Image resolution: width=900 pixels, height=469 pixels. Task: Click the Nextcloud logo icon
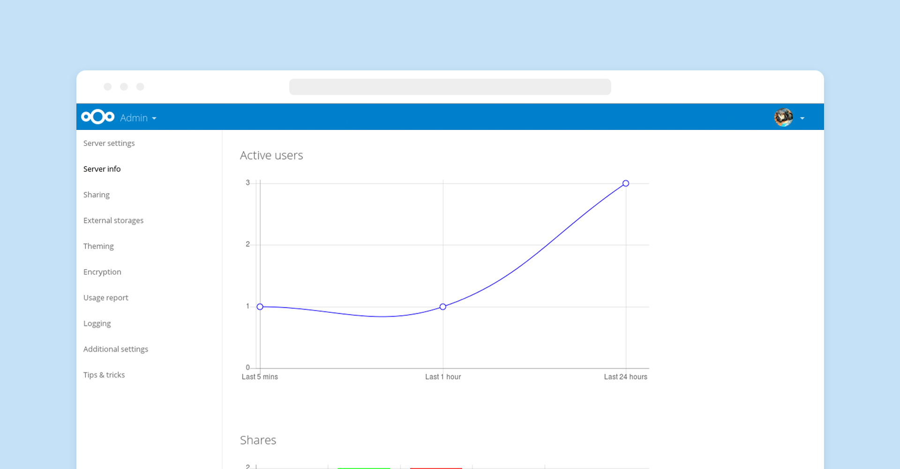tap(97, 117)
